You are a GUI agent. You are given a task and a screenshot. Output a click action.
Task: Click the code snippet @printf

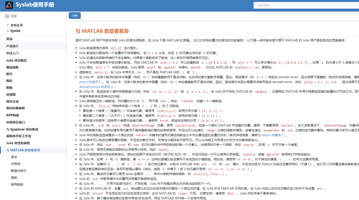pyautogui.click(x=273, y=154)
